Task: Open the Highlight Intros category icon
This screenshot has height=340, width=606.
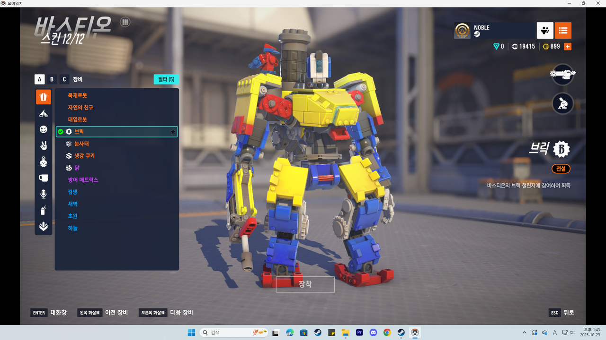Action: coord(44,227)
